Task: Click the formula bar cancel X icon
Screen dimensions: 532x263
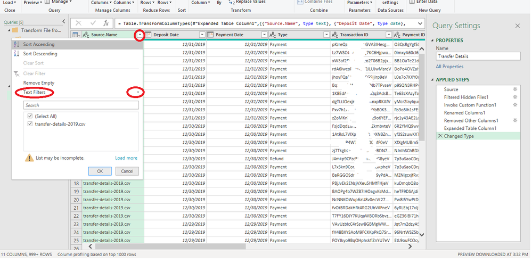Action: [79, 23]
